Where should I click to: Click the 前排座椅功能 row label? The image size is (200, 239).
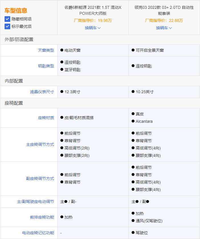(x=42, y=217)
